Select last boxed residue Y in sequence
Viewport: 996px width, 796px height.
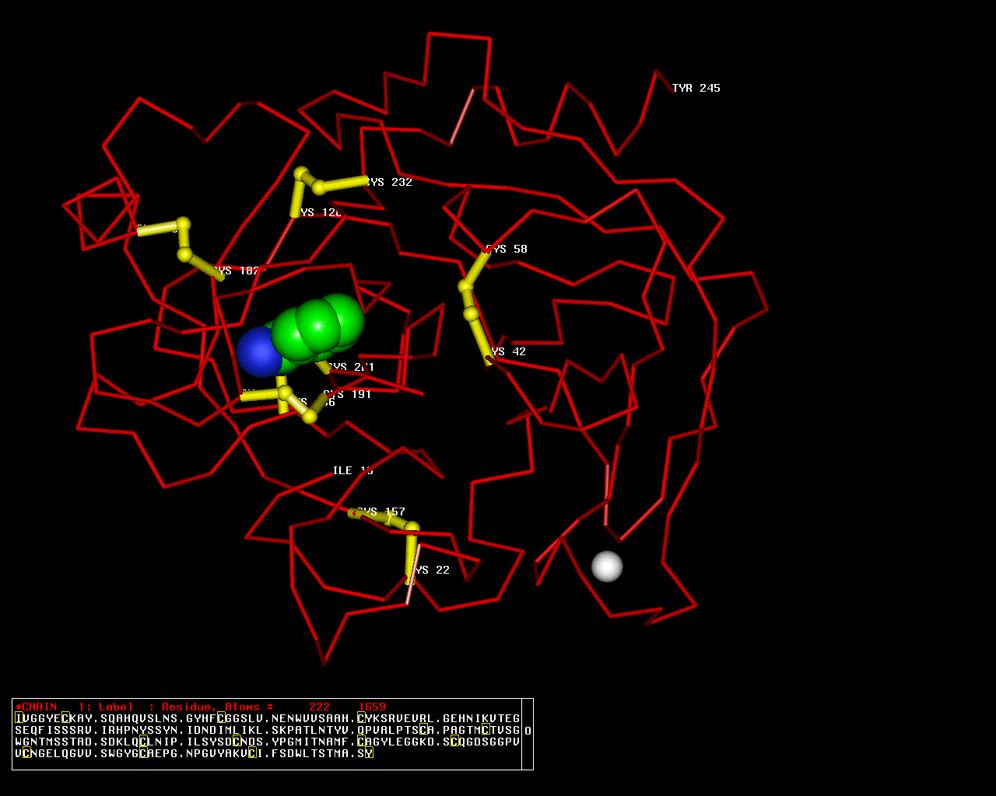tap(369, 753)
